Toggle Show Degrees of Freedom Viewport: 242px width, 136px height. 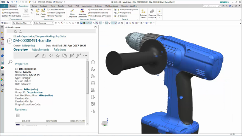[99, 16]
